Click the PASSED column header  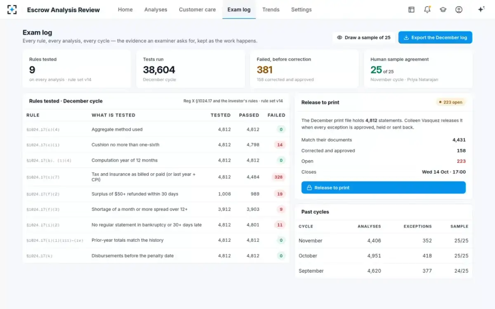tap(249, 115)
